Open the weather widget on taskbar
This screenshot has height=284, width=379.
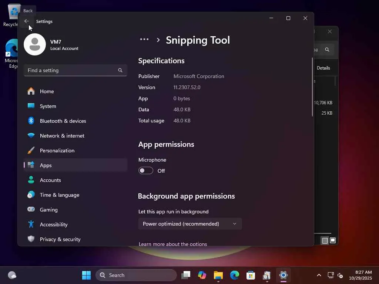tap(12, 275)
